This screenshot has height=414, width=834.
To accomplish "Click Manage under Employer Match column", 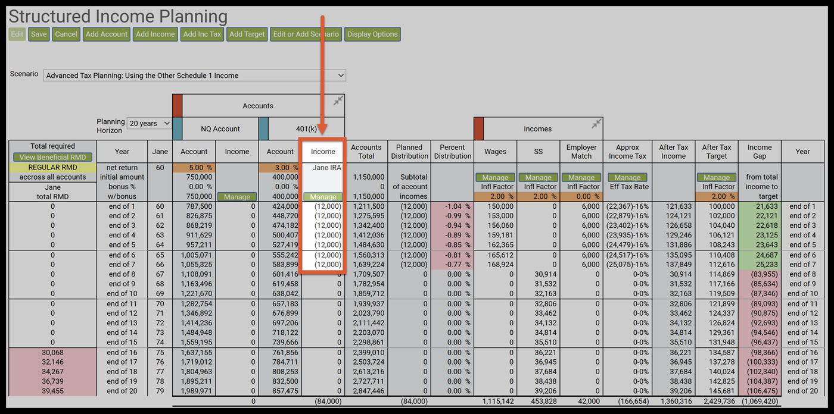I will click(x=581, y=177).
